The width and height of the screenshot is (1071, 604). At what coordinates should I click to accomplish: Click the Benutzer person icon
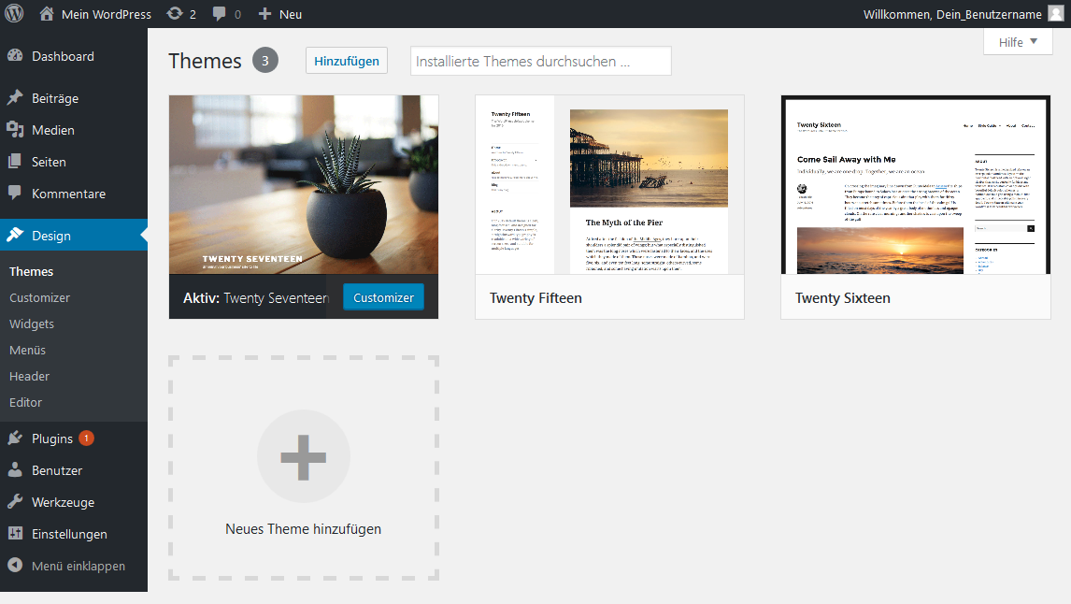[x=15, y=470]
